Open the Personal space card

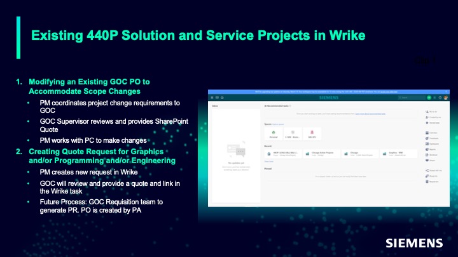click(x=274, y=134)
